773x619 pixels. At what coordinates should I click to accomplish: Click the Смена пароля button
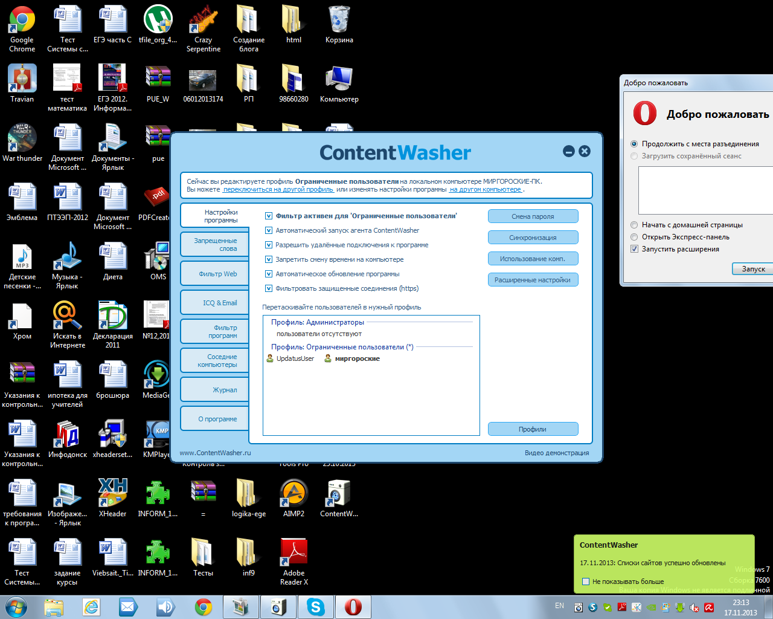click(533, 216)
